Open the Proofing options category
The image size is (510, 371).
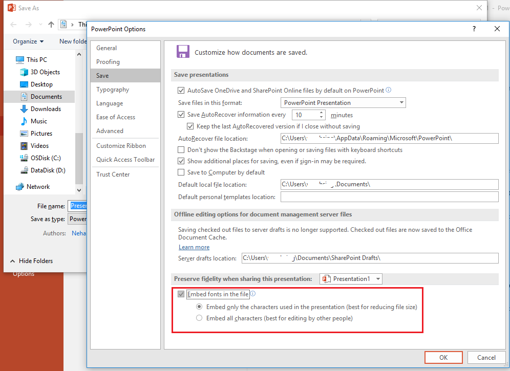point(125,62)
